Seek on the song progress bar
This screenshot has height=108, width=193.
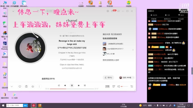pos(72,89)
